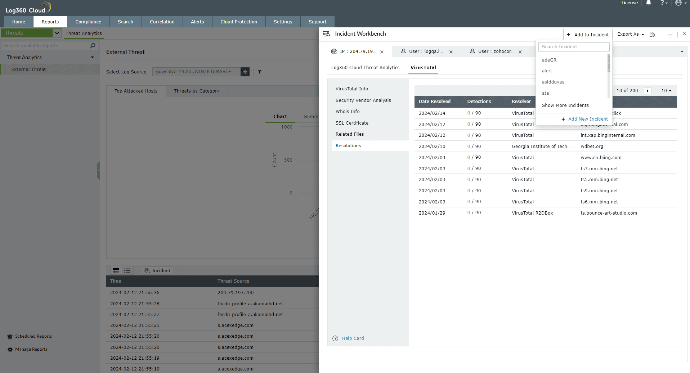Switch to grid table view icon
690x373 pixels.
[116, 270]
